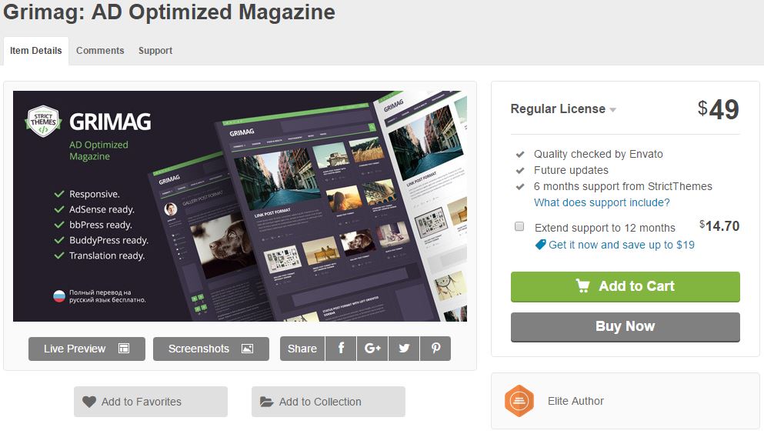Image resolution: width=764 pixels, height=434 pixels.
Task: Click the Elite Author badge icon
Action: click(519, 401)
